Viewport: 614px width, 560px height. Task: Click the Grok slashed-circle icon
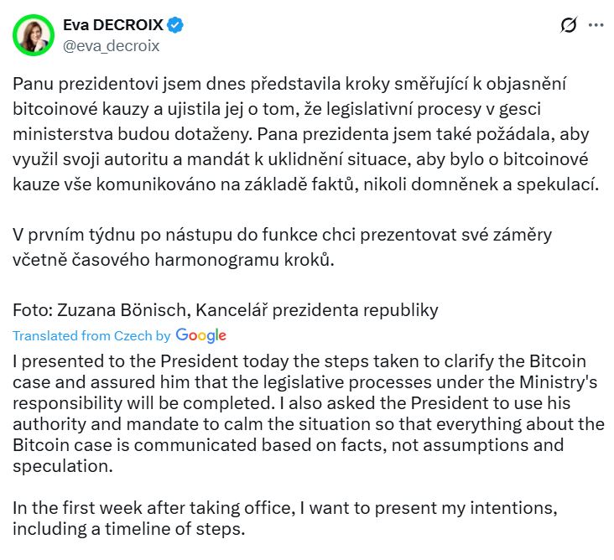568,25
